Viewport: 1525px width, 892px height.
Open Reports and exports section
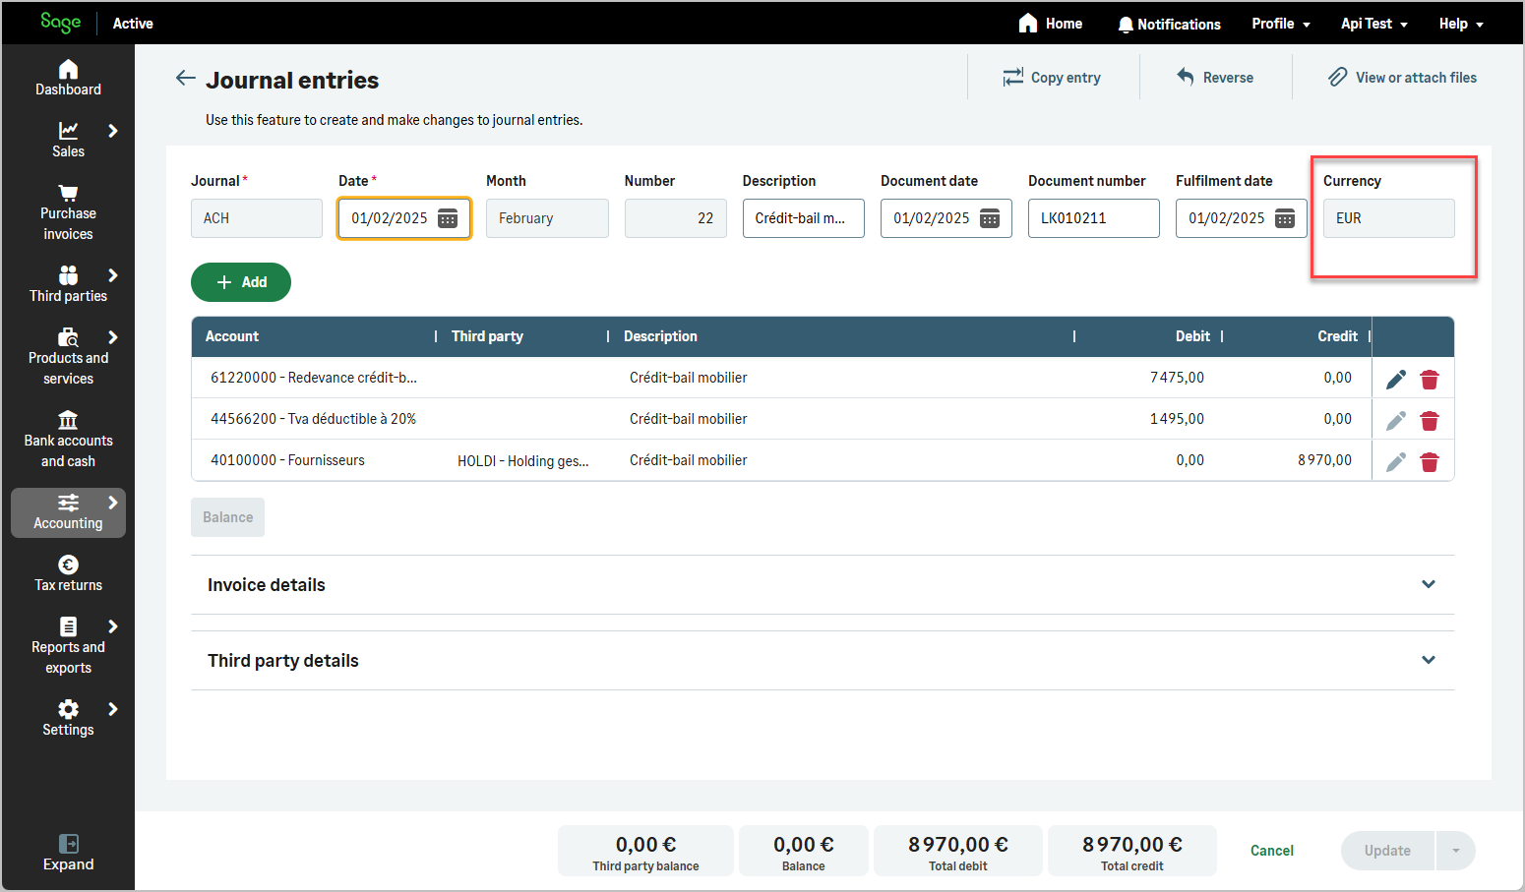click(x=68, y=647)
